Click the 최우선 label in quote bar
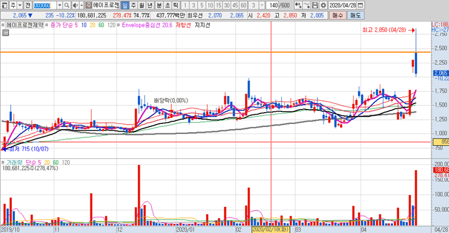 (195, 16)
